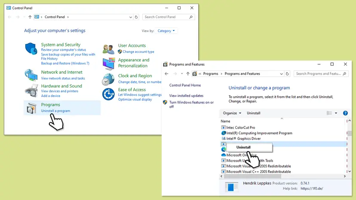
Task: Click Save backup copies with File History
Action: coord(68,57)
